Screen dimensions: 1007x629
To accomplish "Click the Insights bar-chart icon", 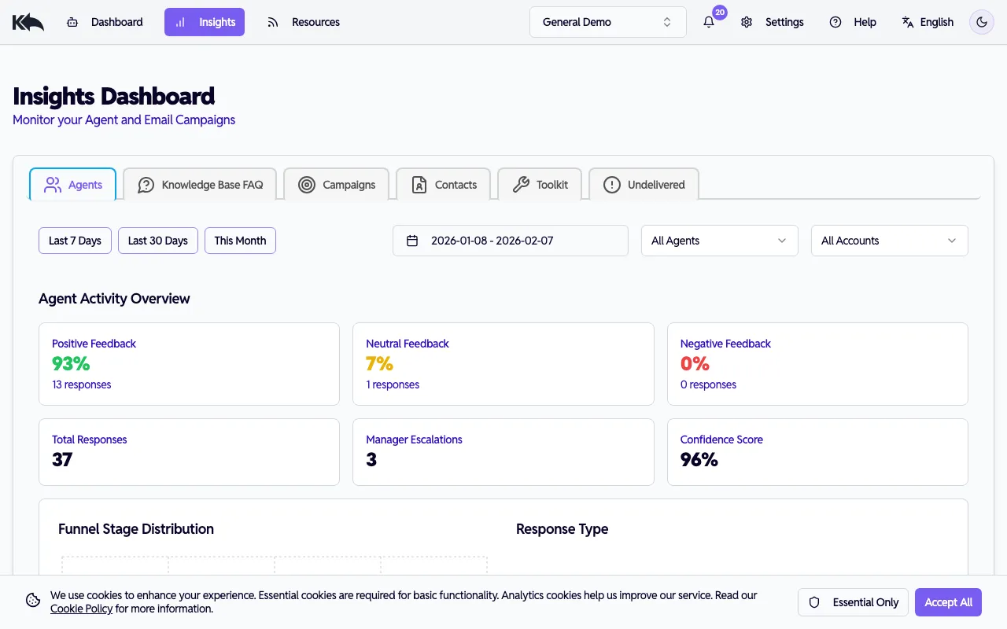I will [183, 22].
